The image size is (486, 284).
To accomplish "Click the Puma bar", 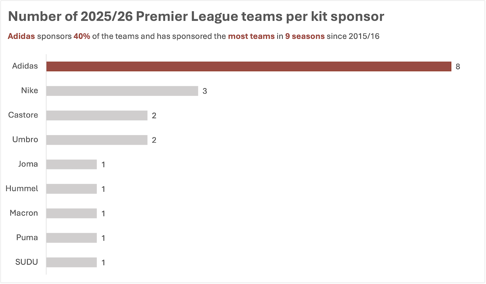I will click(x=71, y=238).
